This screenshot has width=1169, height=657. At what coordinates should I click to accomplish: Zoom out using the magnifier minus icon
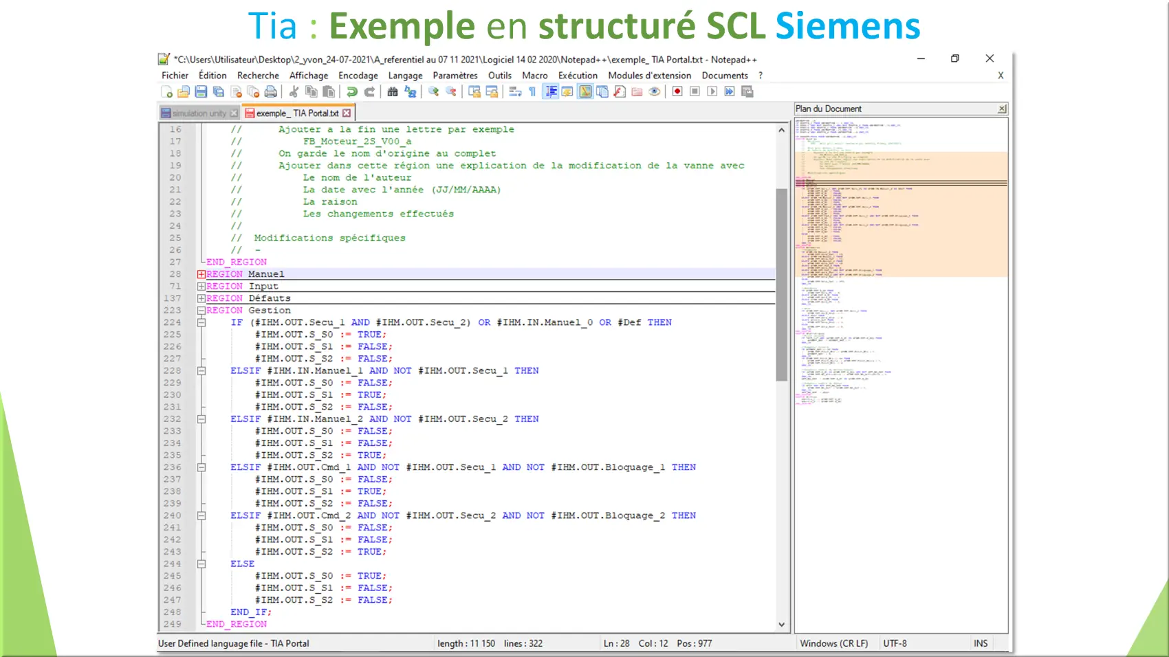tap(451, 91)
